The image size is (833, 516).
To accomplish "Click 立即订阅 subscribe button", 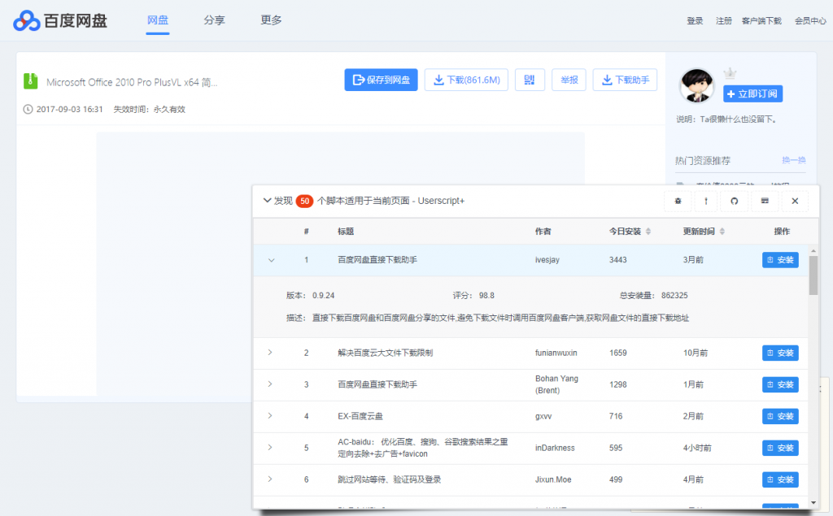I will coord(752,94).
